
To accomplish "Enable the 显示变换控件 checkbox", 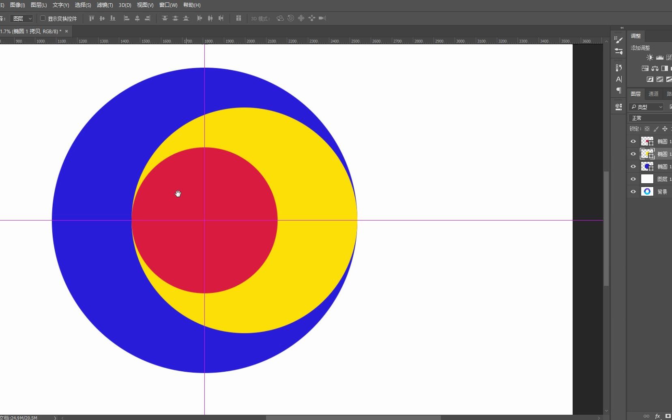I will (x=43, y=18).
